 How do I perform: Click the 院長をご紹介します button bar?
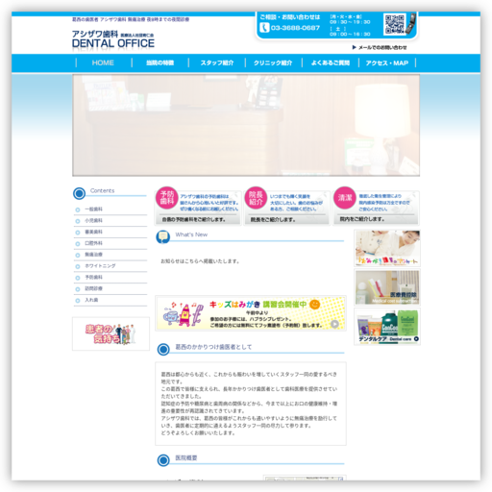[x=286, y=219]
